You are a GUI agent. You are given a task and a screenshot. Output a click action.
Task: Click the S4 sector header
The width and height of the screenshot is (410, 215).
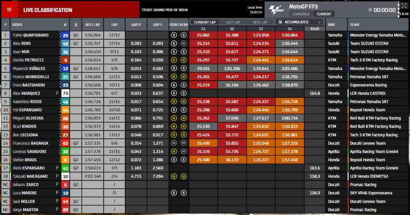coord(289,29)
